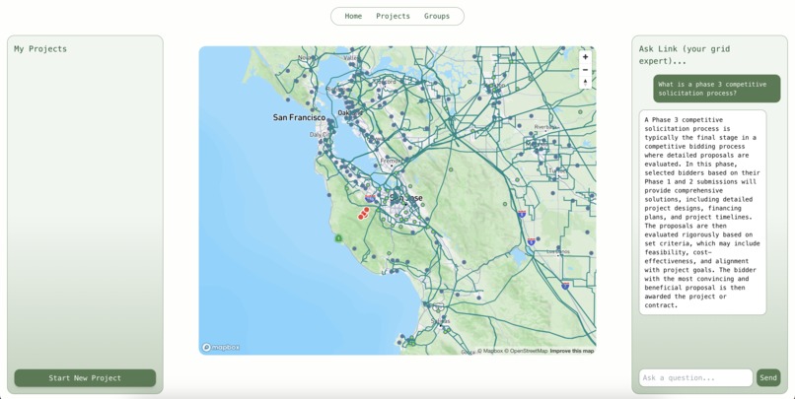Click the San Jose map label

406,198
